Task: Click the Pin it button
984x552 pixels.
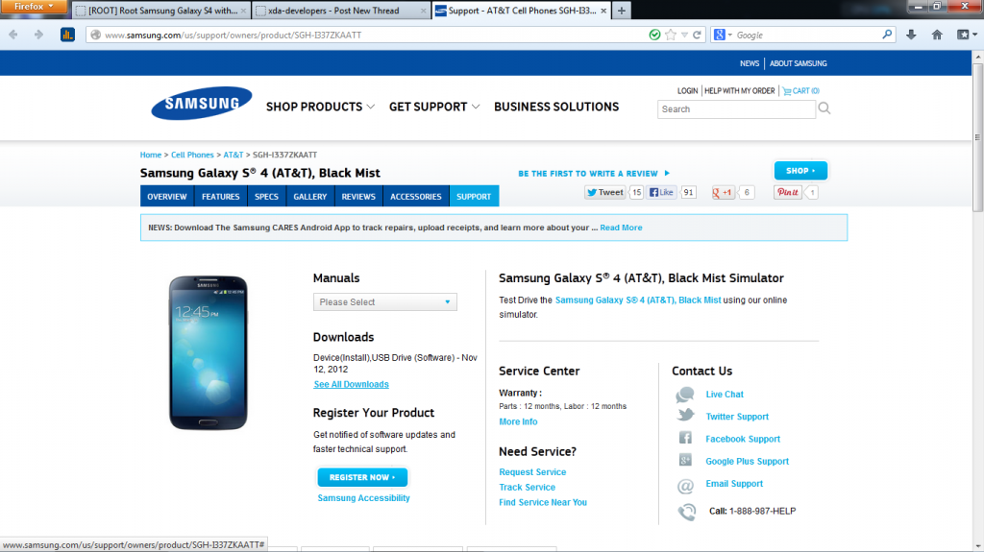Action: tap(788, 193)
